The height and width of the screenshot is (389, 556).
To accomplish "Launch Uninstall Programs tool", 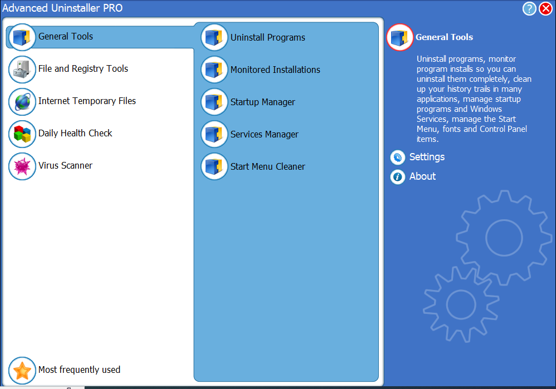I will coord(268,37).
